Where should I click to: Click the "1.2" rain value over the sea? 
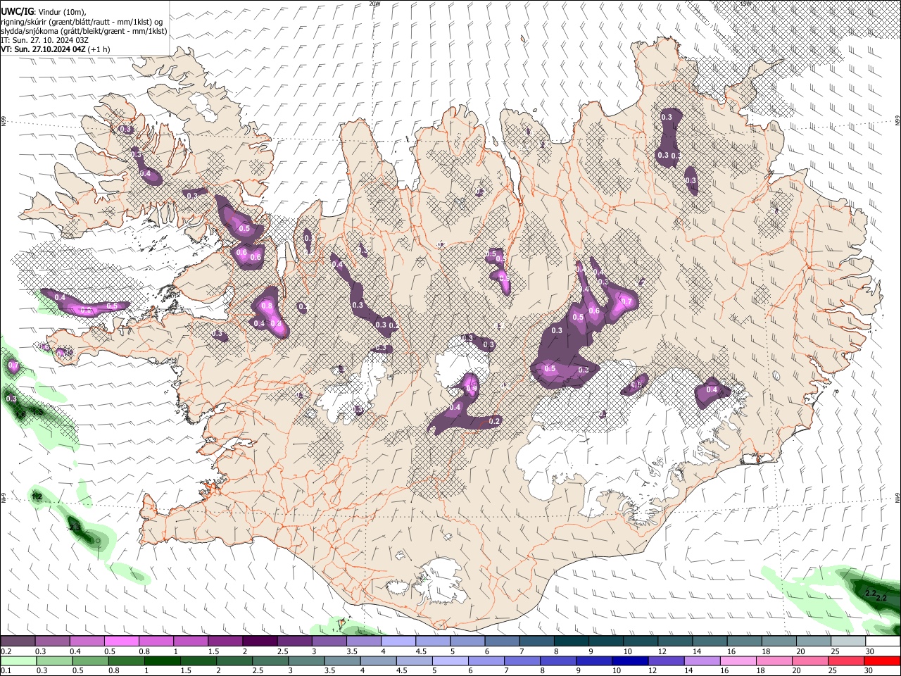[x=37, y=497]
